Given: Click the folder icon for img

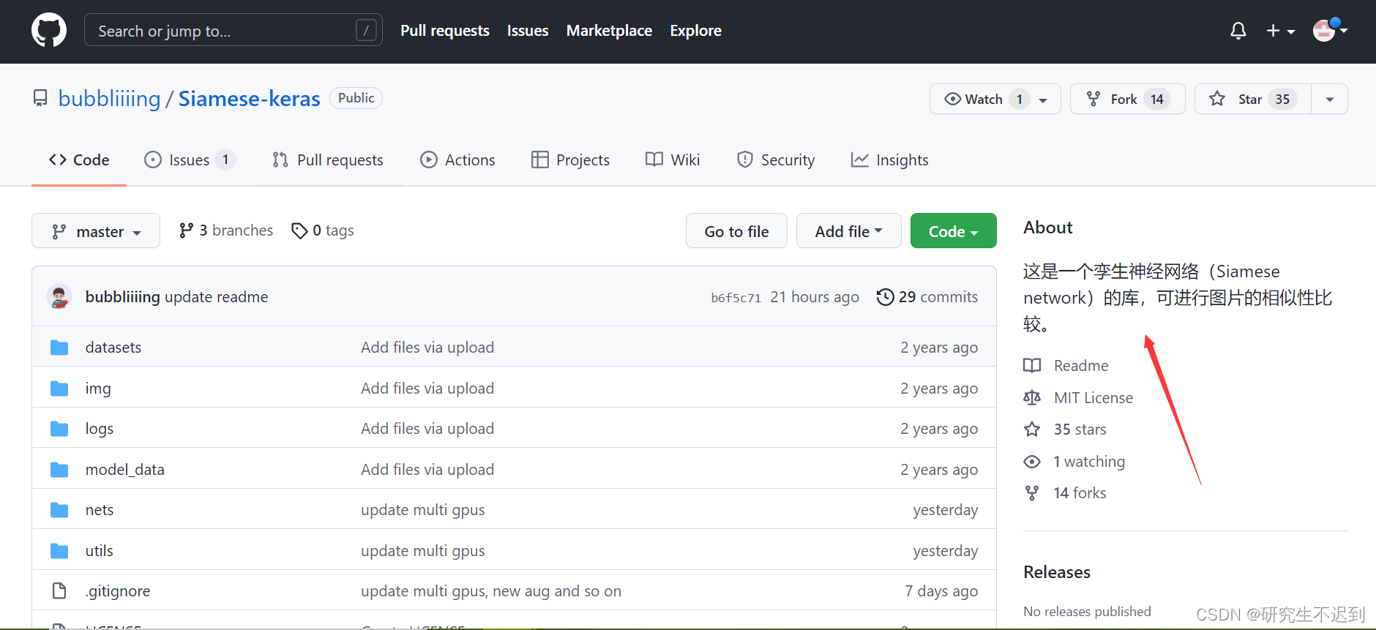Looking at the screenshot, I should tap(59, 388).
